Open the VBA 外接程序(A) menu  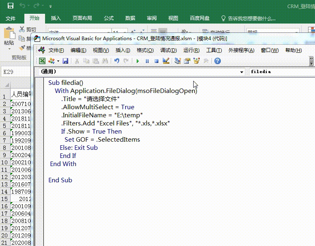click(241, 50)
